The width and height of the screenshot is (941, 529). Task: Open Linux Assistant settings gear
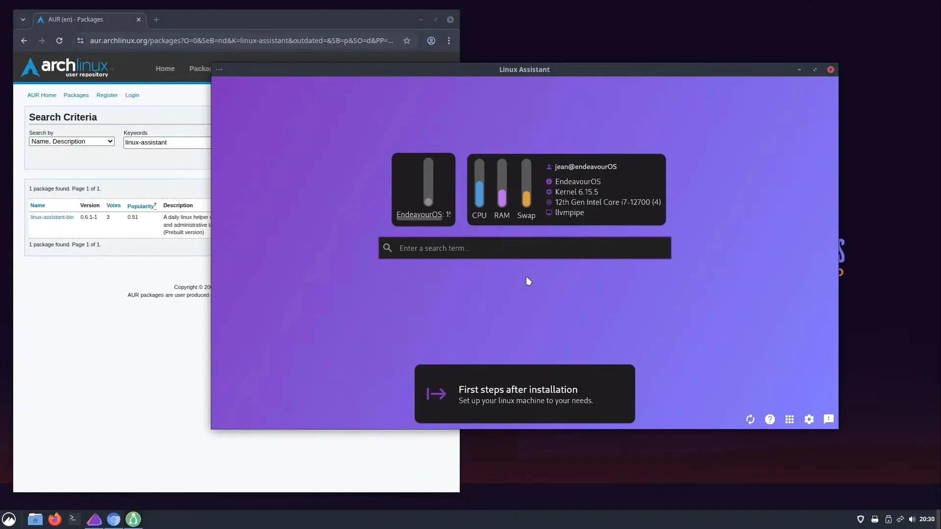pyautogui.click(x=809, y=419)
